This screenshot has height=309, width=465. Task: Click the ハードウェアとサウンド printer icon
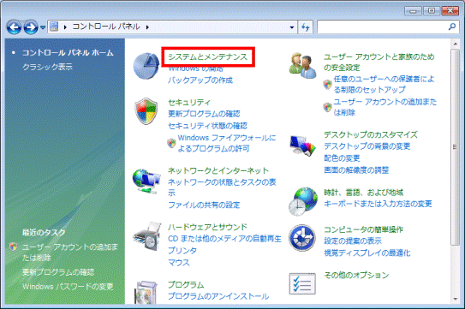click(147, 236)
